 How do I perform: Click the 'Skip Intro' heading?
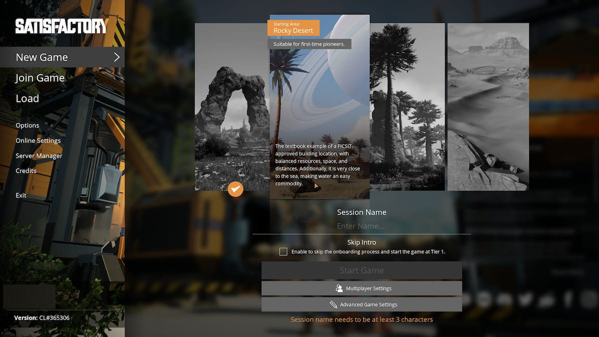pyautogui.click(x=362, y=242)
